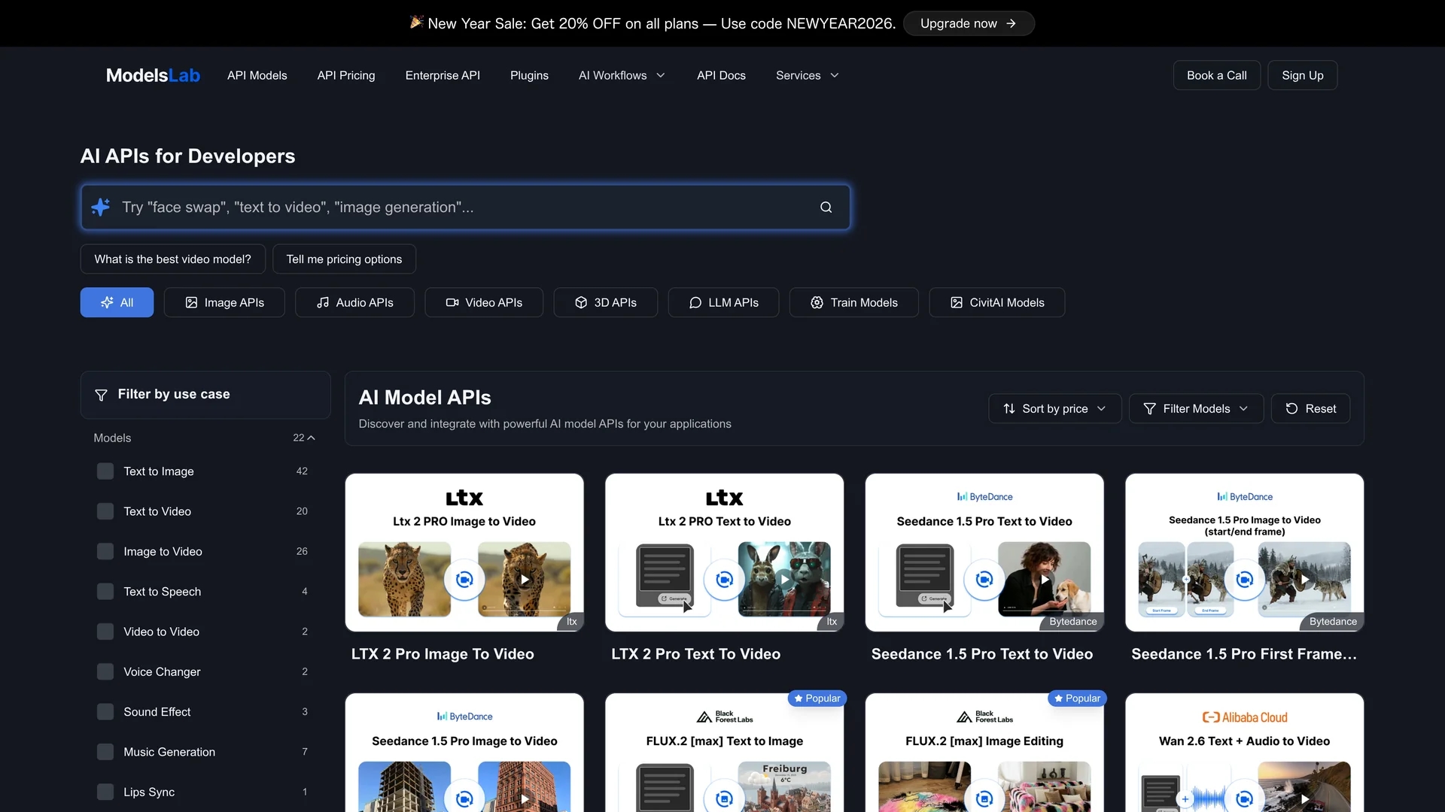Select the Video APIs tab

coord(484,302)
